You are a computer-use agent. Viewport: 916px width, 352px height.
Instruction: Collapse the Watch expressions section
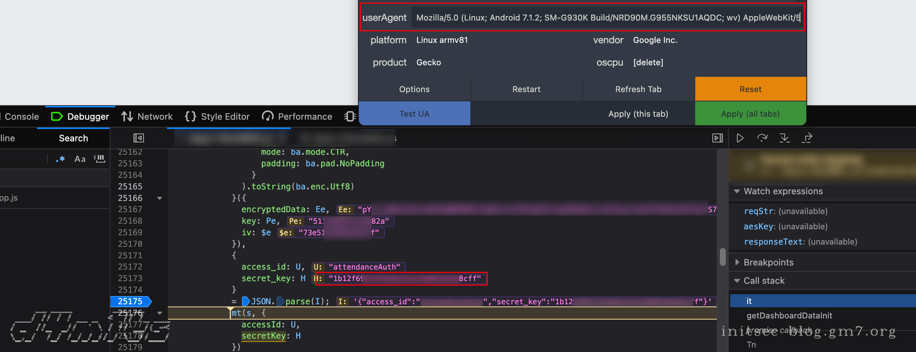click(737, 191)
